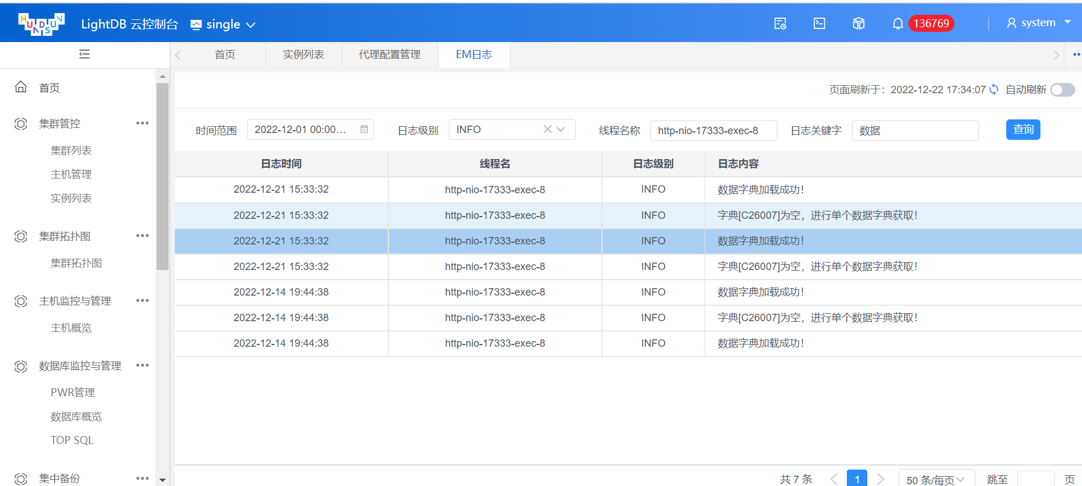This screenshot has width=1082, height=486.
Task: Click the home icon in the sidebar
Action: [x=21, y=87]
